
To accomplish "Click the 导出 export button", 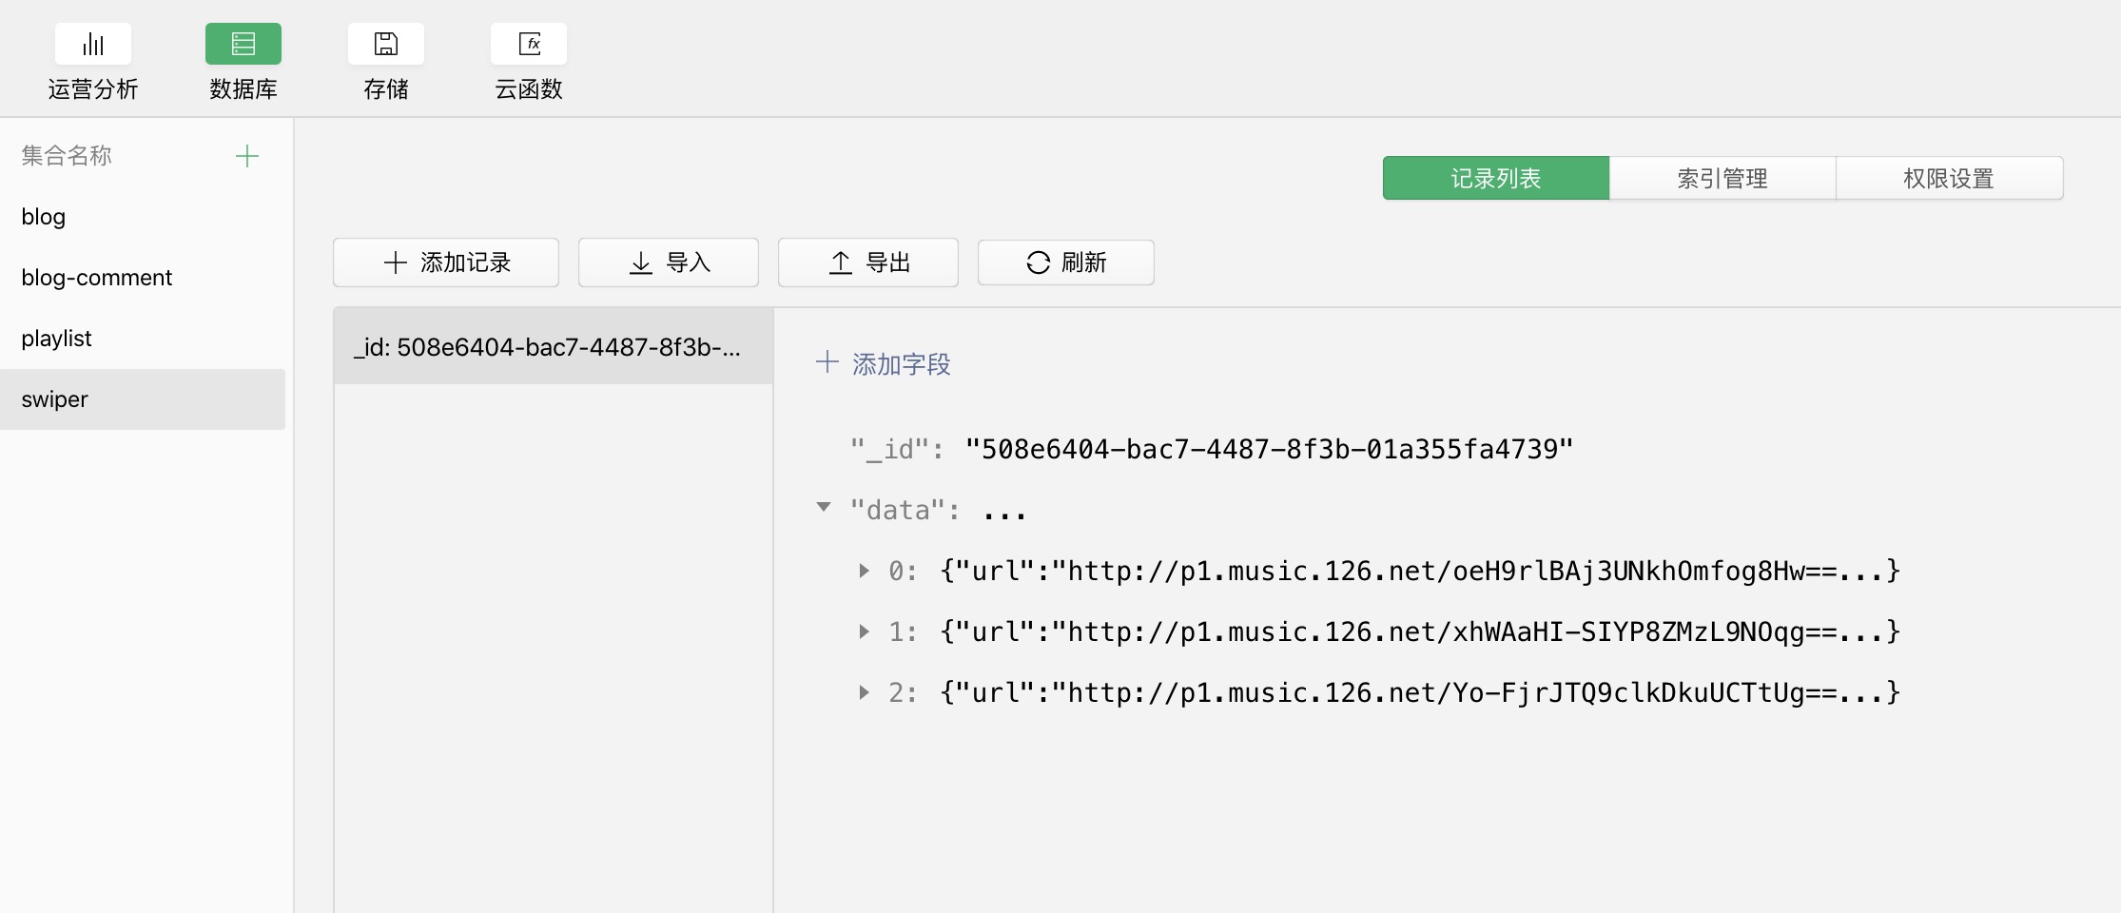I will [x=868, y=262].
